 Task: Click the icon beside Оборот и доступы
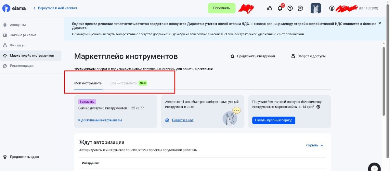point(293,56)
